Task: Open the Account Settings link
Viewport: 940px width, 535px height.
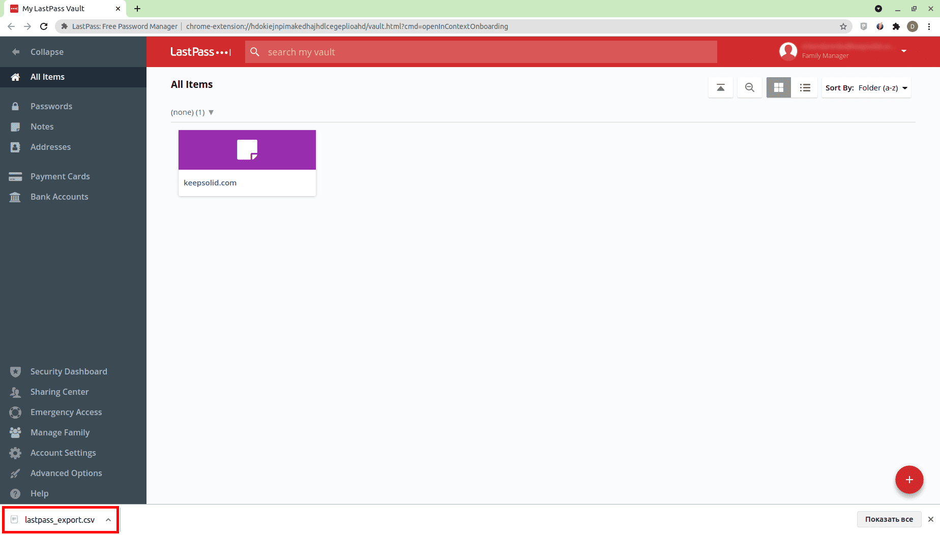Action: (63, 453)
